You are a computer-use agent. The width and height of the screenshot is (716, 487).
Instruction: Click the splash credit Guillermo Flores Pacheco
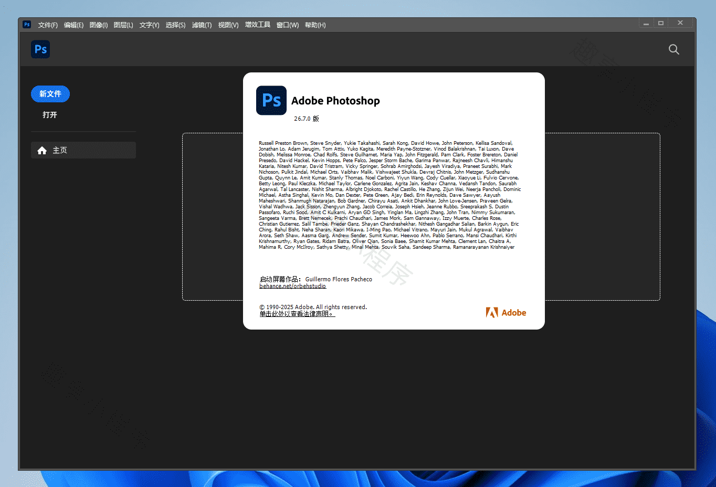point(339,279)
